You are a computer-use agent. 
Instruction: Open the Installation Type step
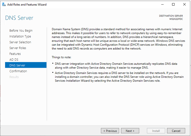click(x=20, y=36)
